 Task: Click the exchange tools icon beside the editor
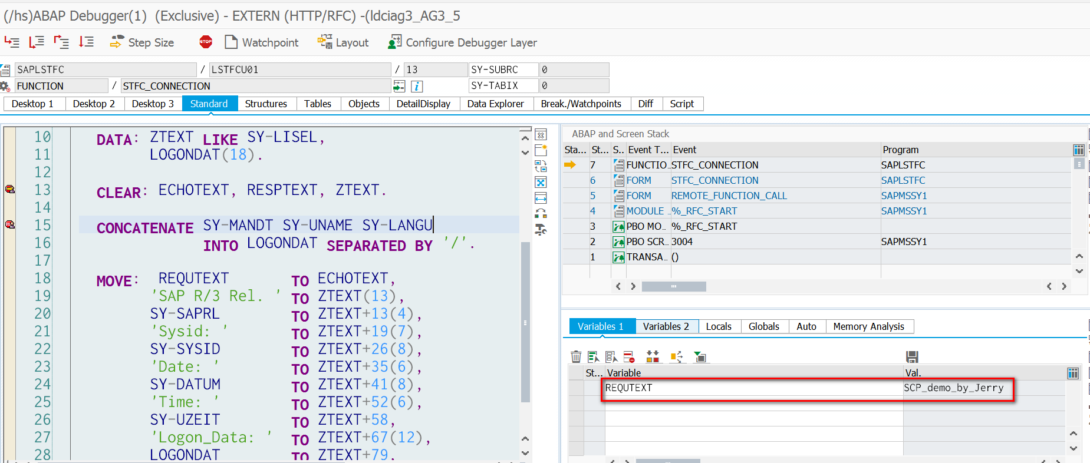(x=541, y=213)
